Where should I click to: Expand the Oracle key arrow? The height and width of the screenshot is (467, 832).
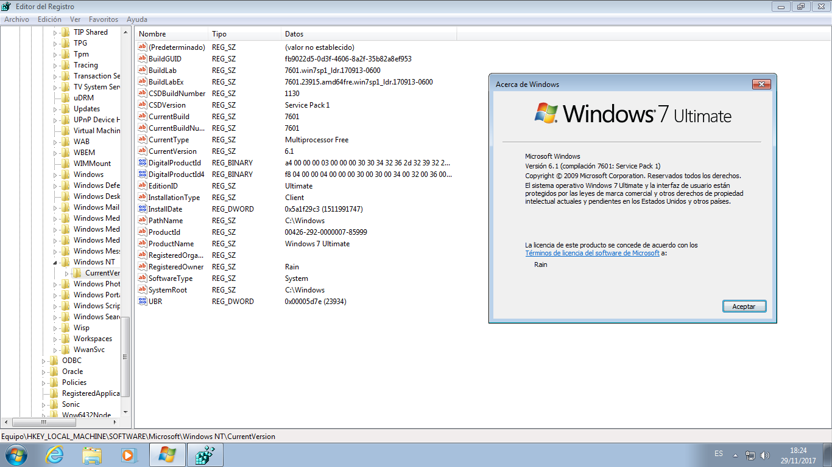coord(43,372)
